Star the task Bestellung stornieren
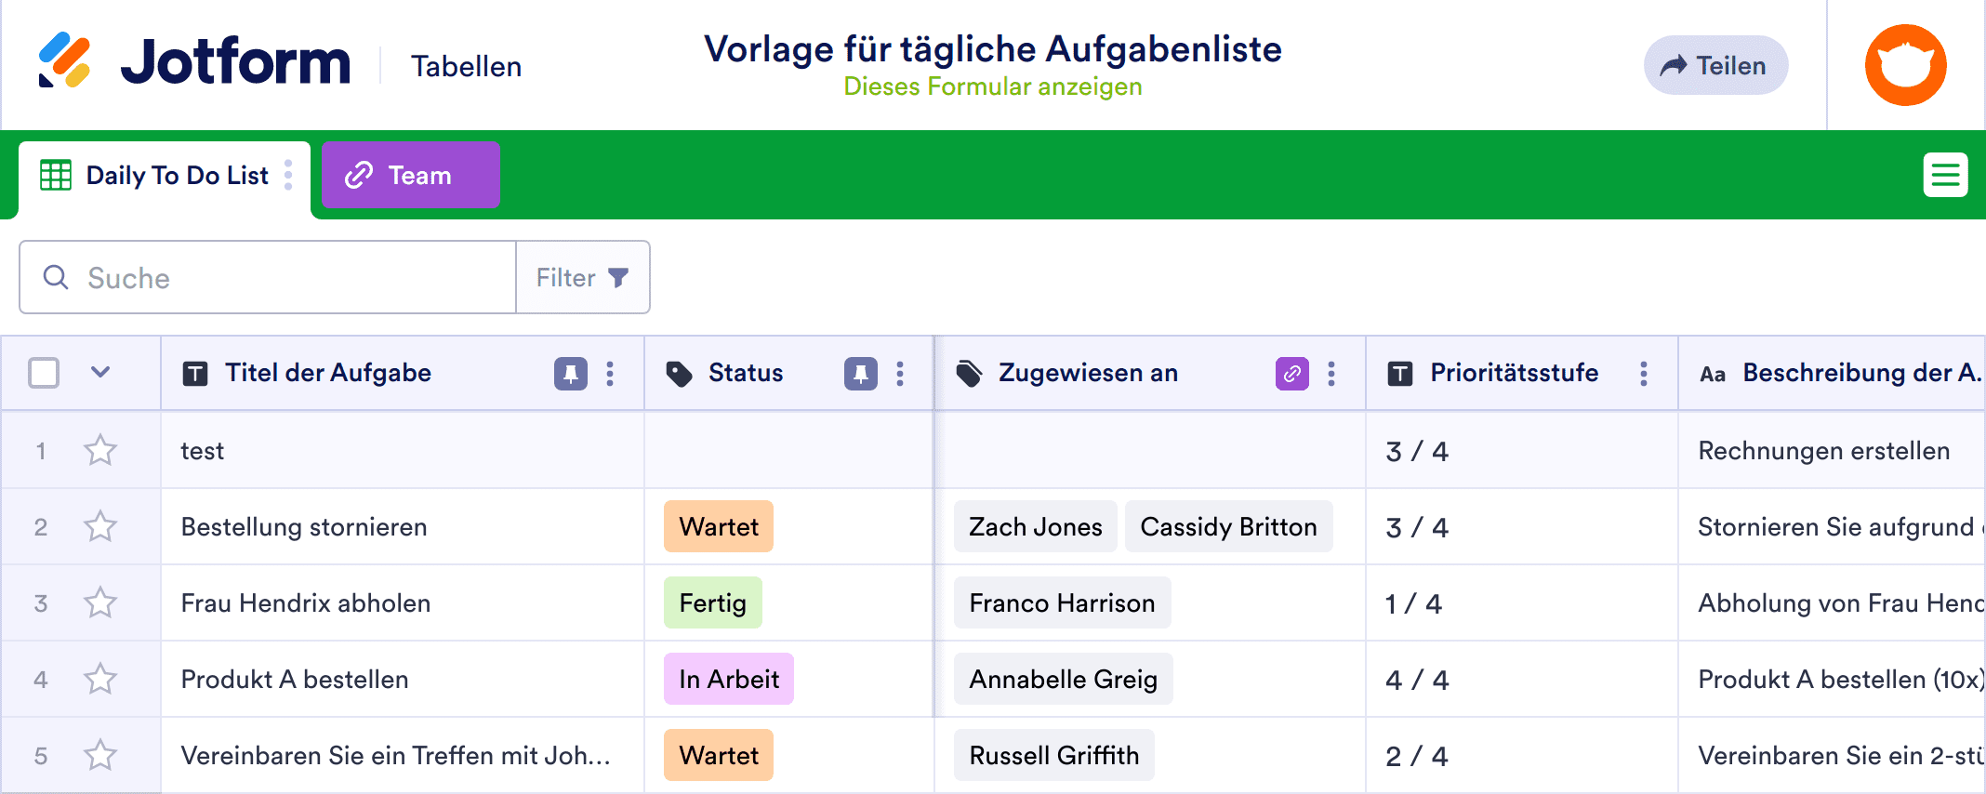Screen dimensions: 1986x794 99,526
